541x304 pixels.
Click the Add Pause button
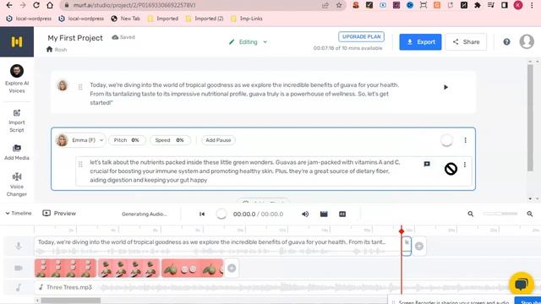[218, 140]
